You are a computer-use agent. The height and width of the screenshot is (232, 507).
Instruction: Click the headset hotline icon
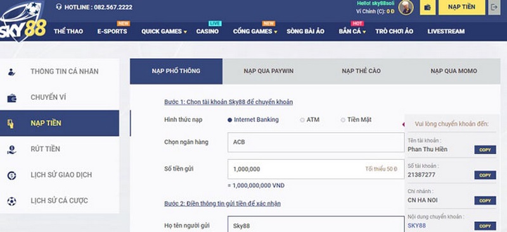tap(58, 7)
